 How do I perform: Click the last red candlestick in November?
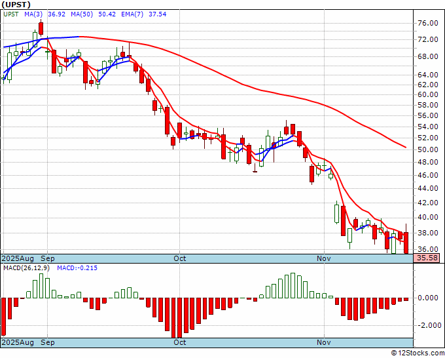coord(406,243)
